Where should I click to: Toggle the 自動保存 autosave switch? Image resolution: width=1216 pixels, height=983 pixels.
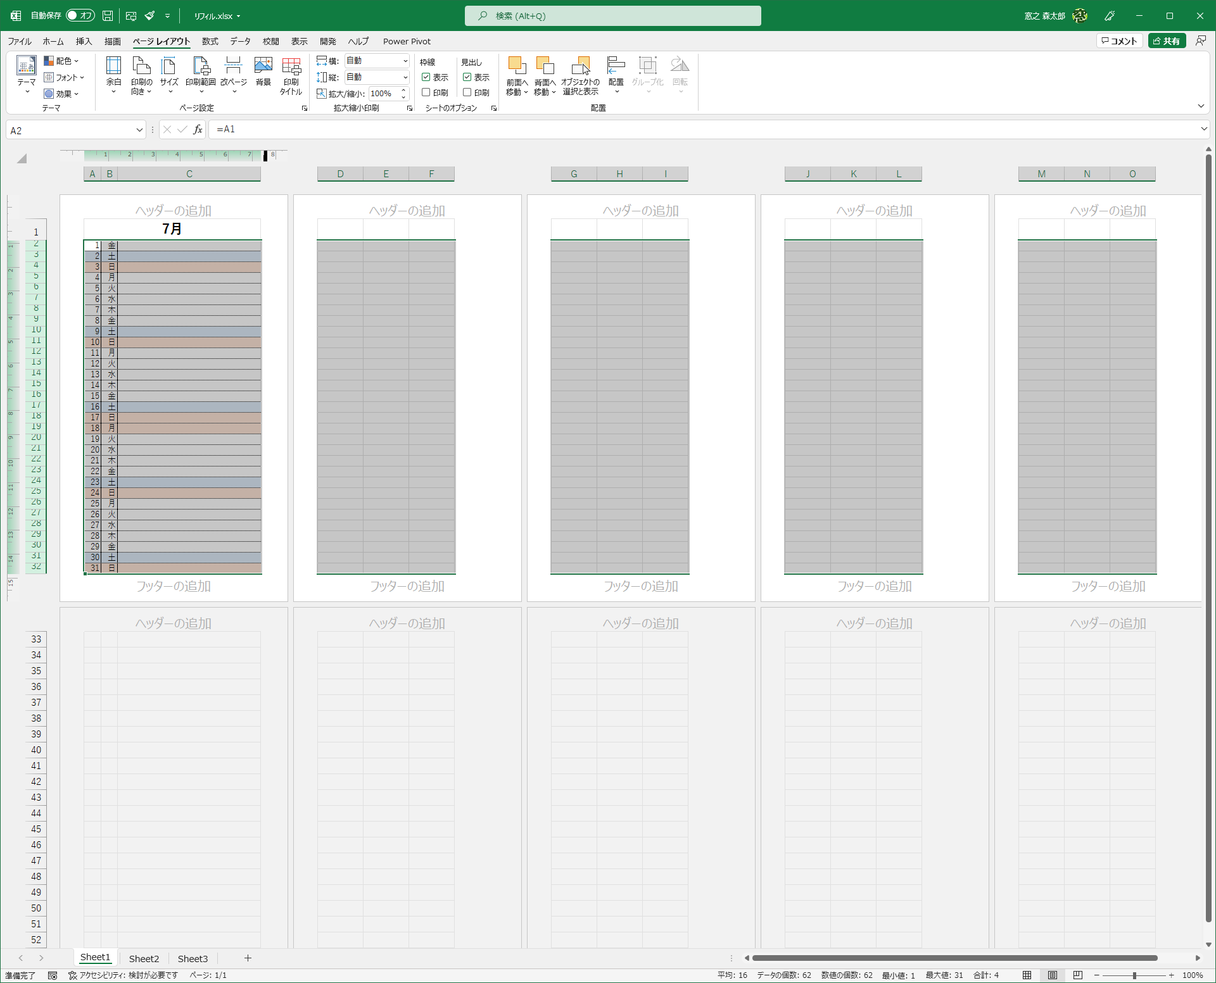(x=80, y=15)
